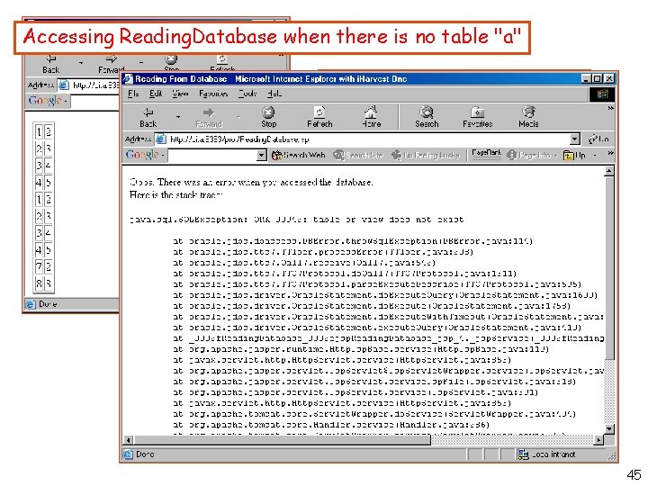This screenshot has height=486, width=648.
Task: Click Stop icon in background browser window
Action: pyautogui.click(x=171, y=59)
